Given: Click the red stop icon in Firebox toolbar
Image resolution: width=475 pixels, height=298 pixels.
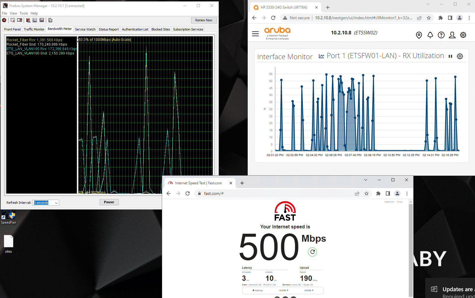Looking at the screenshot, I should pyautogui.click(x=4, y=20).
